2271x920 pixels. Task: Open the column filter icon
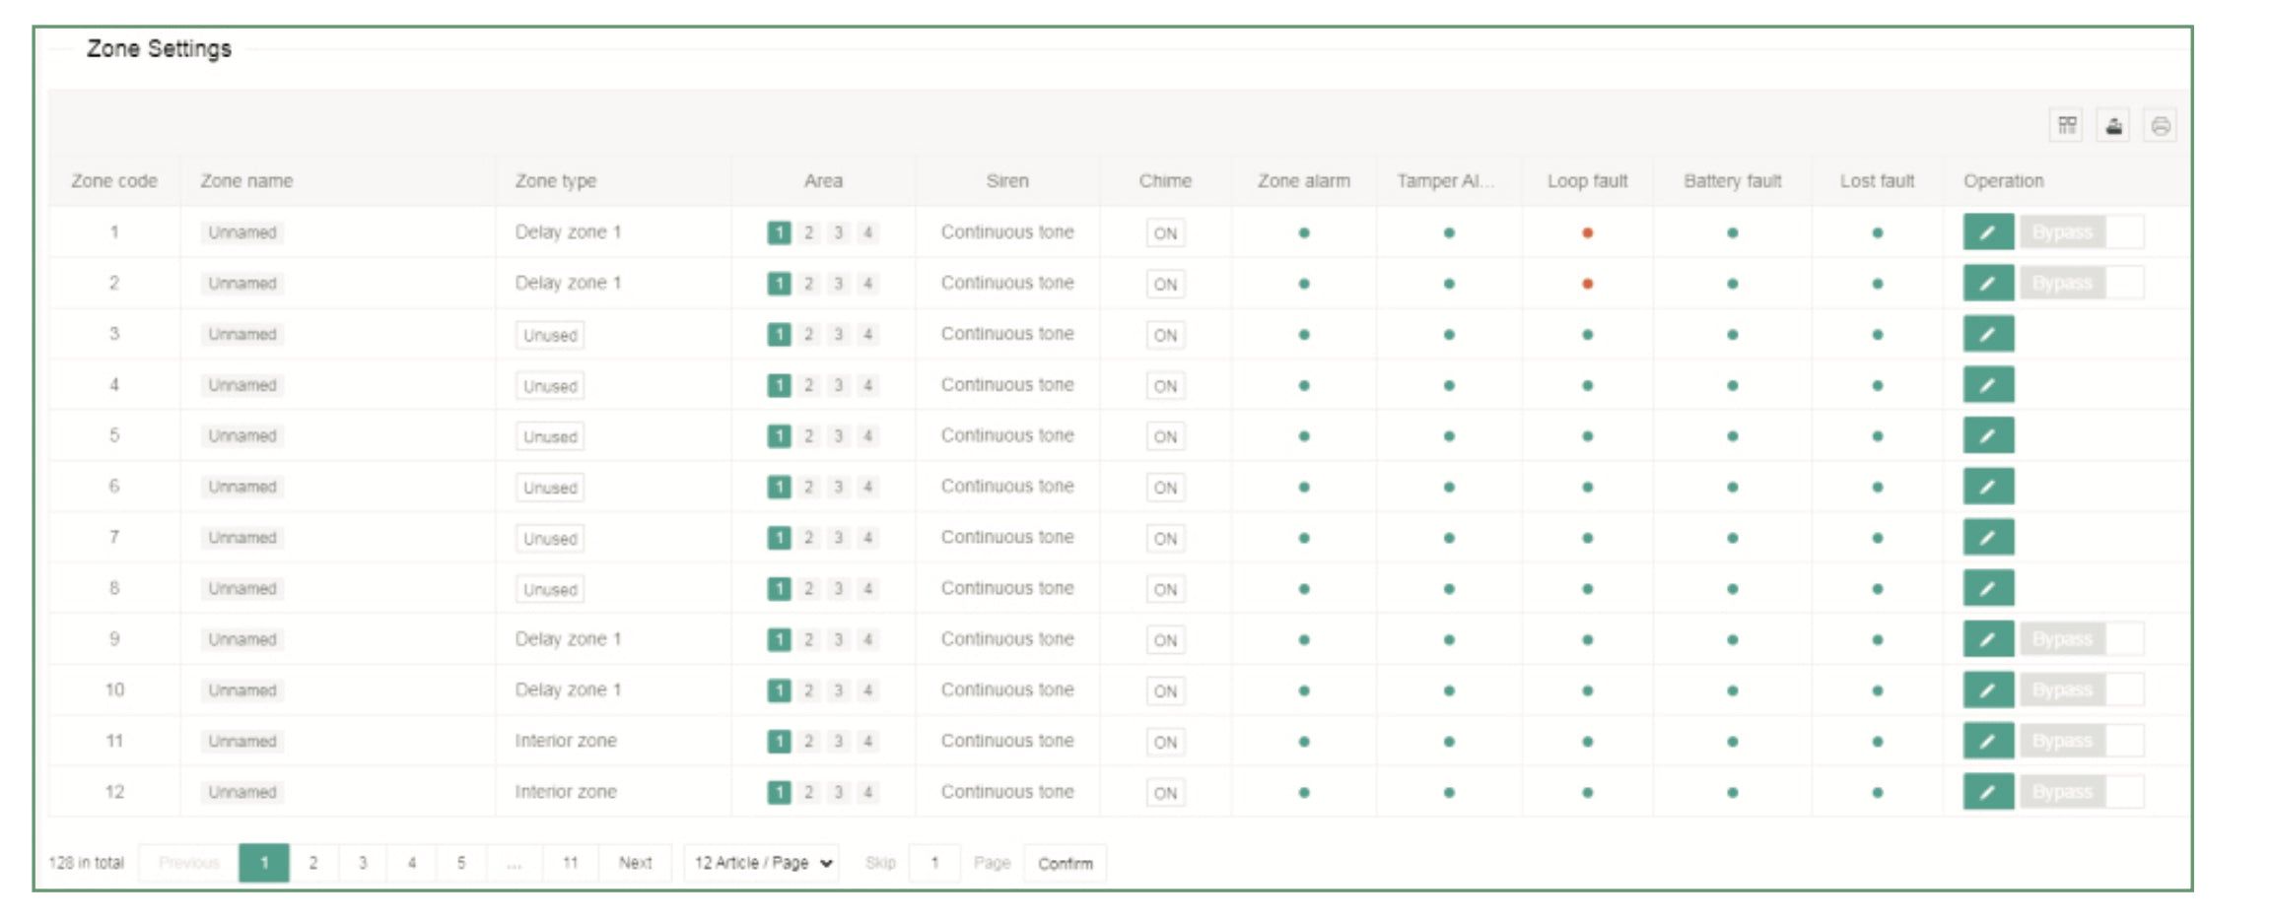(2067, 125)
